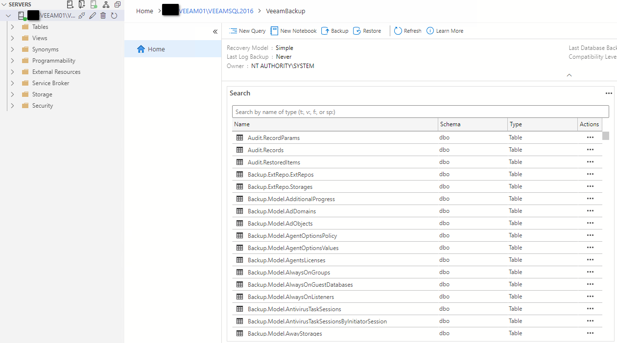Viewport: 617px width, 343px height.
Task: Select the Backup.Model.AlwaysOnGuestDatabases table row
Action: point(417,284)
